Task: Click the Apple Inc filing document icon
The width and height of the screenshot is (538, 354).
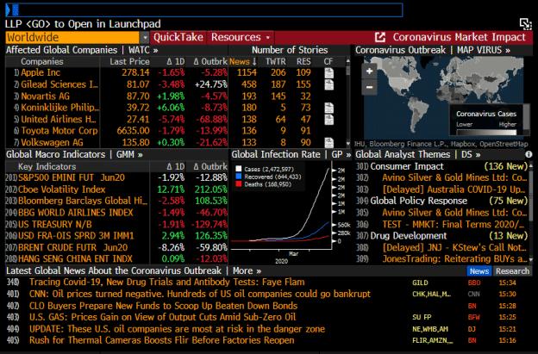Action: 328,74
